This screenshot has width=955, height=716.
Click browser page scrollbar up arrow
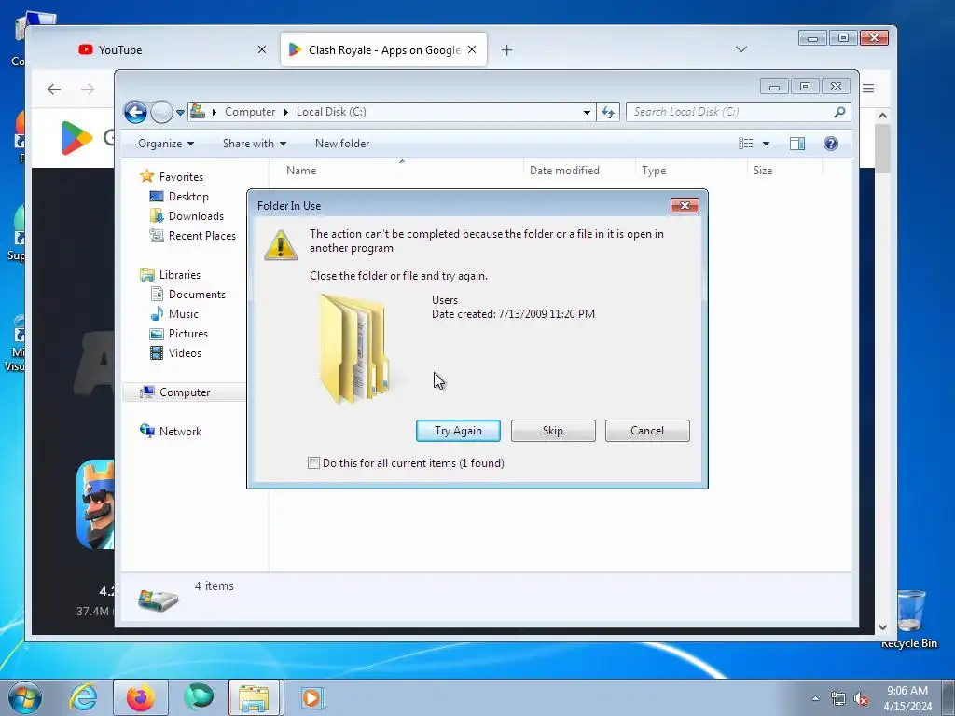coord(882,116)
